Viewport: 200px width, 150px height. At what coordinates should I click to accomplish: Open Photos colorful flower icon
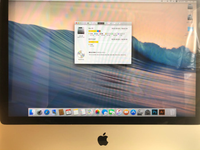(97, 112)
